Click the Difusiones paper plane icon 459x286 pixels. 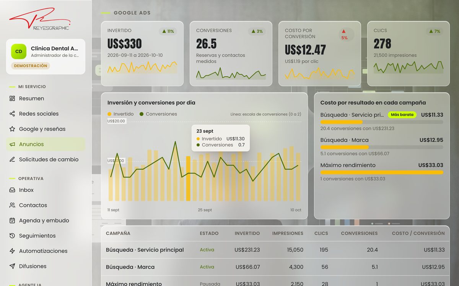click(12, 266)
